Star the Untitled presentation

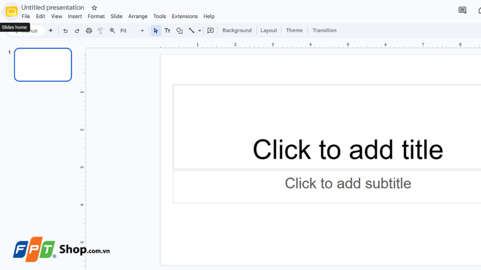pos(94,8)
